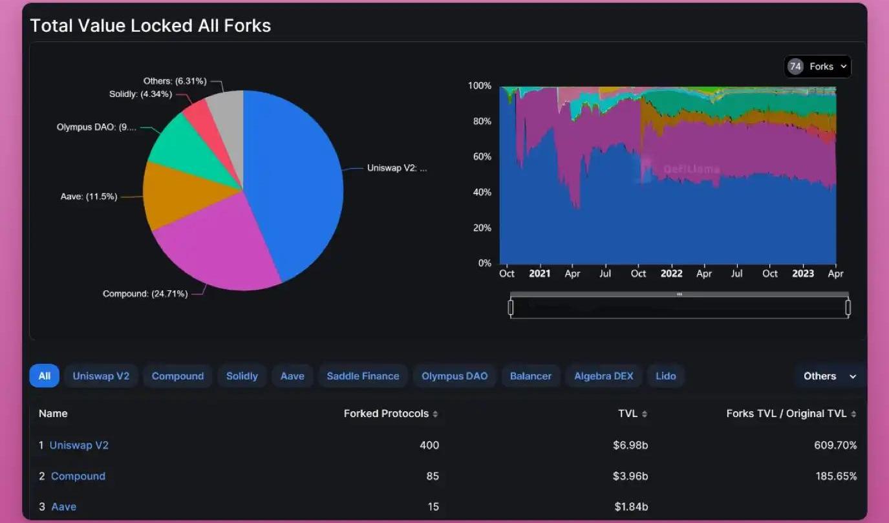Click the blue Uniswap V2 pie slice
Image resolution: width=889 pixels, height=523 pixels.
tap(297, 181)
